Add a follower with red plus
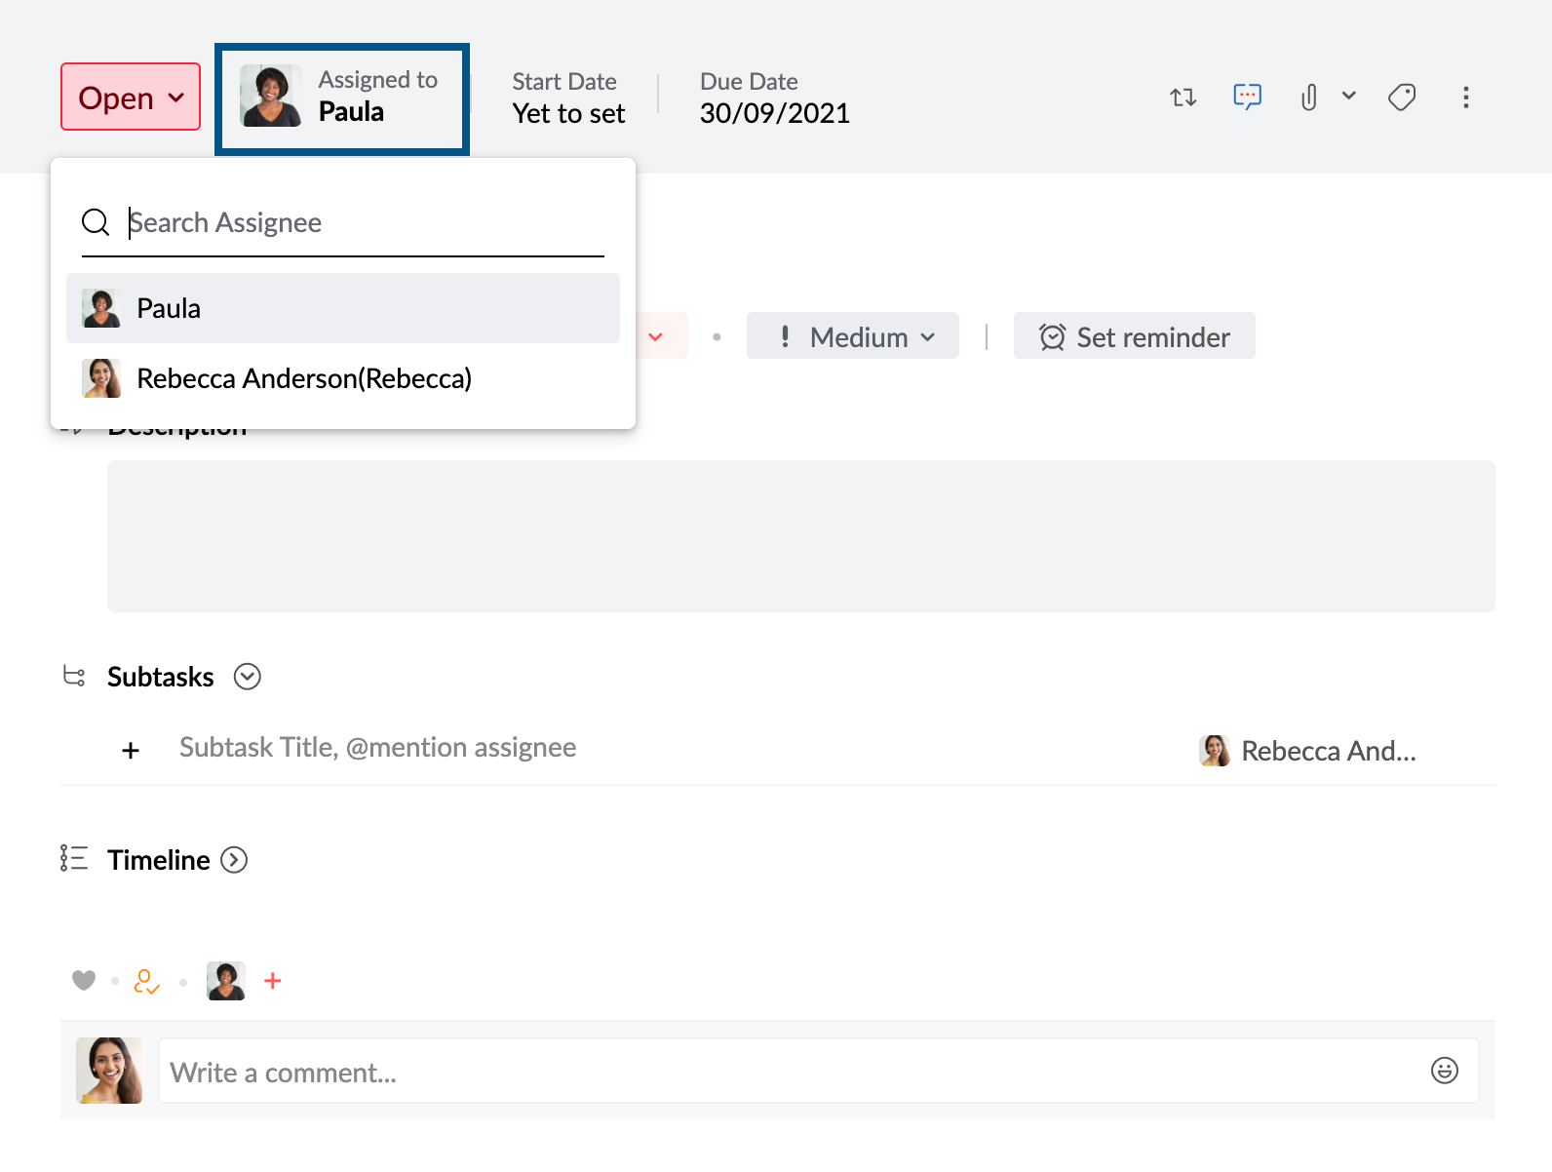The image size is (1552, 1172). [x=273, y=981]
